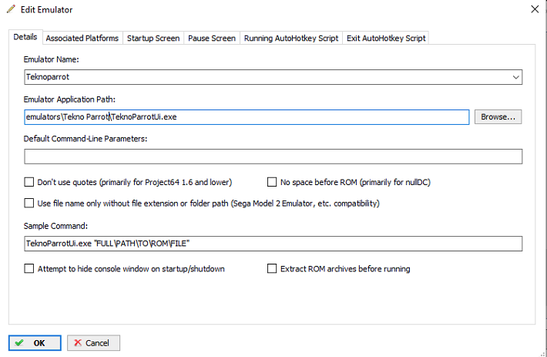The width and height of the screenshot is (547, 357).
Task: Toggle No space before ROM checkbox
Action: (272, 182)
